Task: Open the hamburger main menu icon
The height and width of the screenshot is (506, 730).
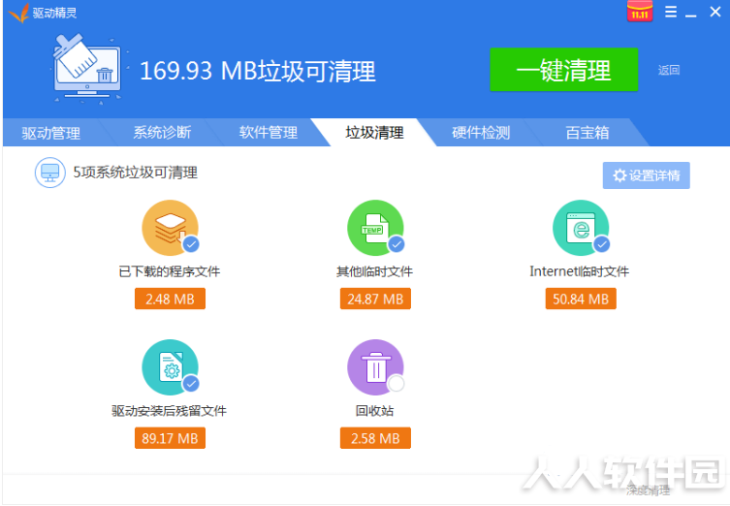Action: [x=671, y=12]
